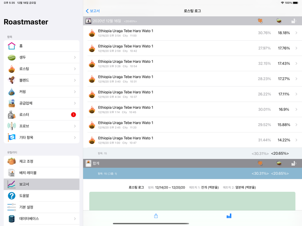The height and width of the screenshot is (226, 302).
Task: Click the calendar icon beside 2020년 12월 16일
Action: (88, 21)
